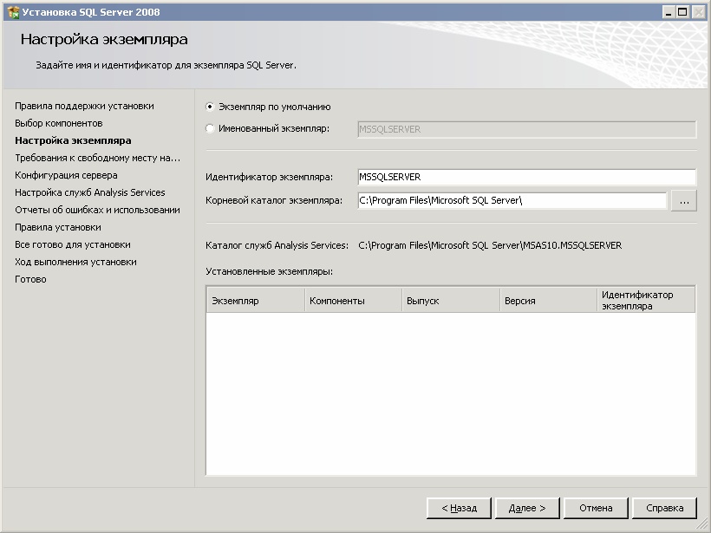Select the default instance radio button
Image resolution: width=711 pixels, height=533 pixels.
210,107
